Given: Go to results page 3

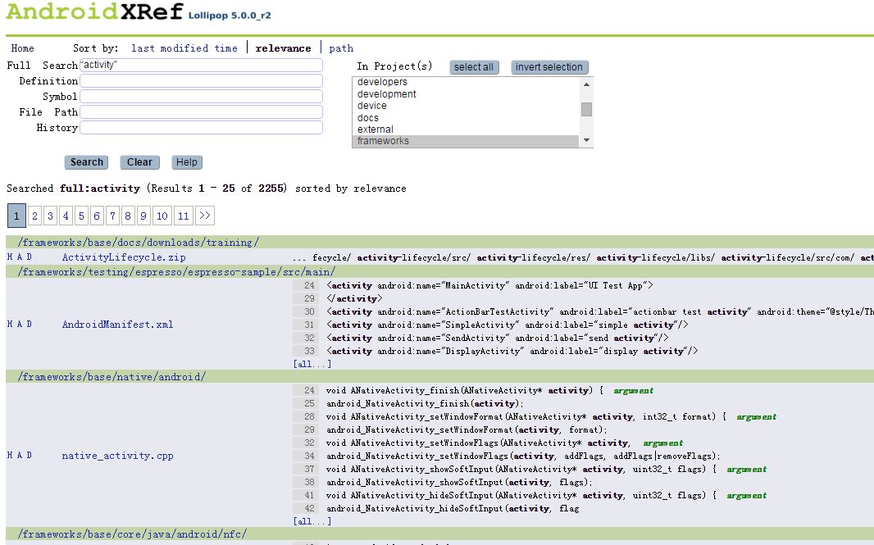Looking at the screenshot, I should 50,216.
